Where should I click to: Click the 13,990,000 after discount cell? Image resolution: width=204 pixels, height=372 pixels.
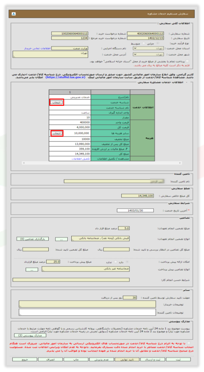pyautogui.click(x=70, y=144)
